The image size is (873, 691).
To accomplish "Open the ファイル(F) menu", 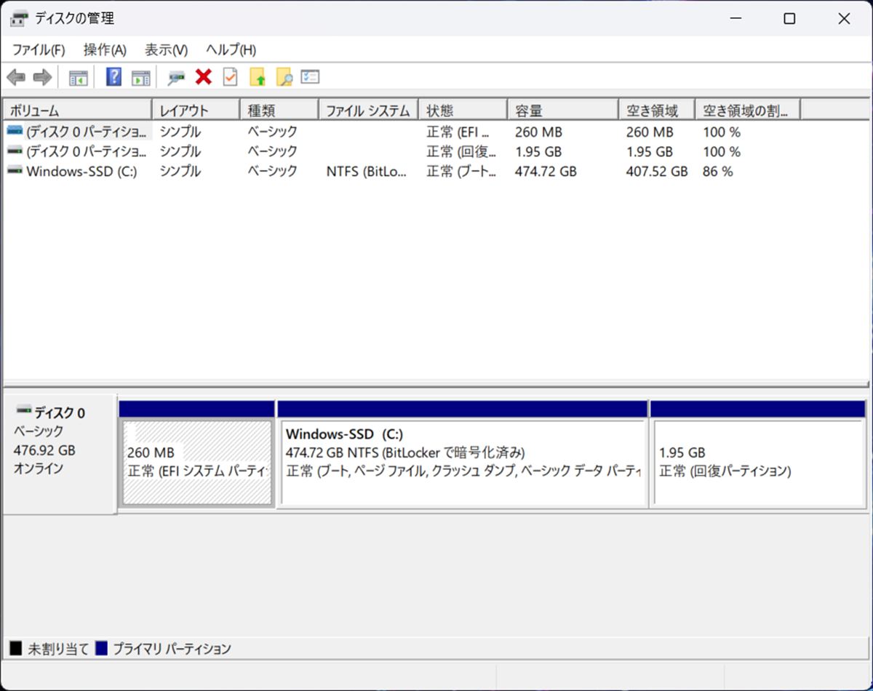I will tap(39, 49).
